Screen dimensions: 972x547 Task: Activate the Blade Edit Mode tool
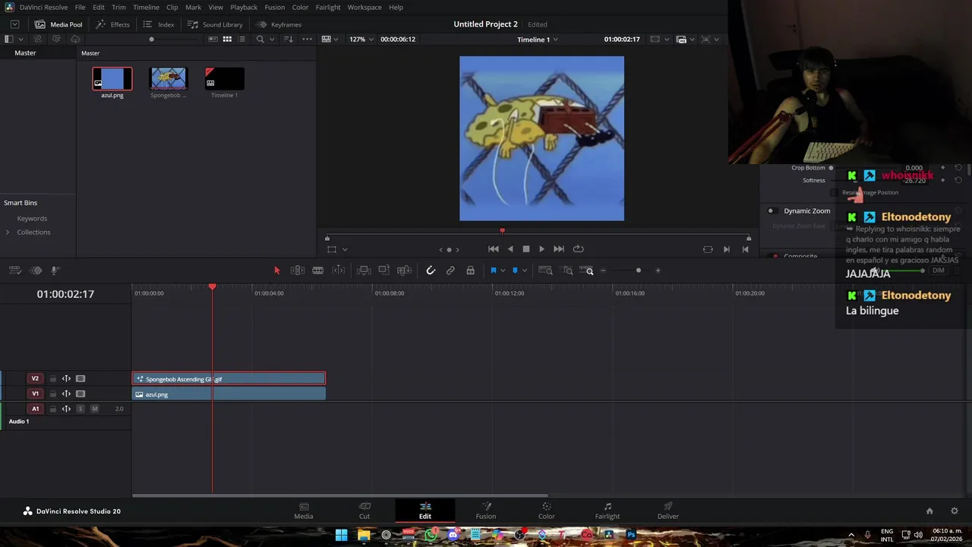tap(318, 270)
